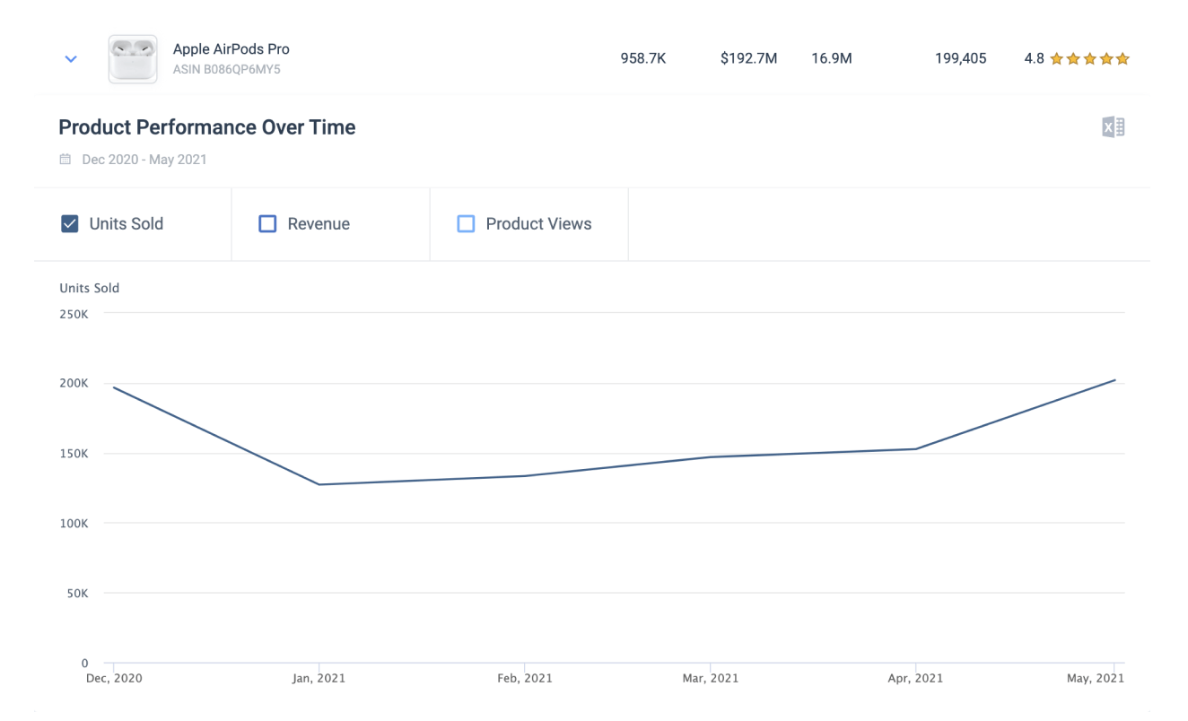Click the ASIN B086QP6MY5 text
The height and width of the screenshot is (721, 1188).
tap(227, 69)
